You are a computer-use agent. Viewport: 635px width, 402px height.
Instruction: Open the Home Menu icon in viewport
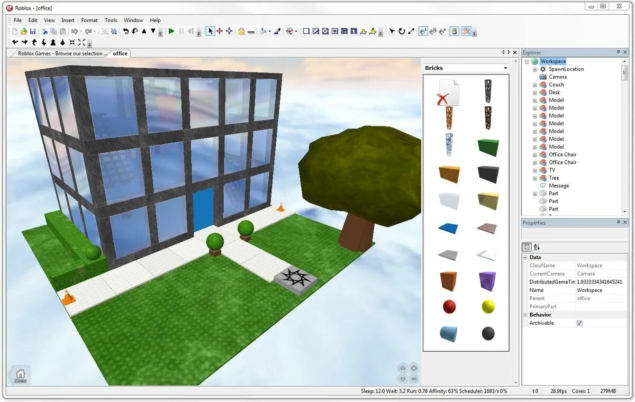tap(20, 375)
